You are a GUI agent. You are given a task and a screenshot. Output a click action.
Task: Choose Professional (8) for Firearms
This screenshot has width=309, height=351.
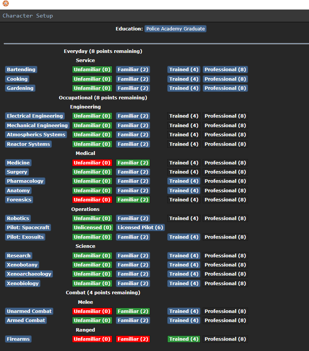point(225,339)
